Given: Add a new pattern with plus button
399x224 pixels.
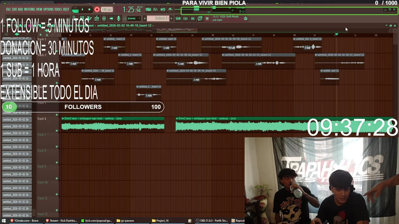Looking at the screenshot, I should click(x=171, y=18).
